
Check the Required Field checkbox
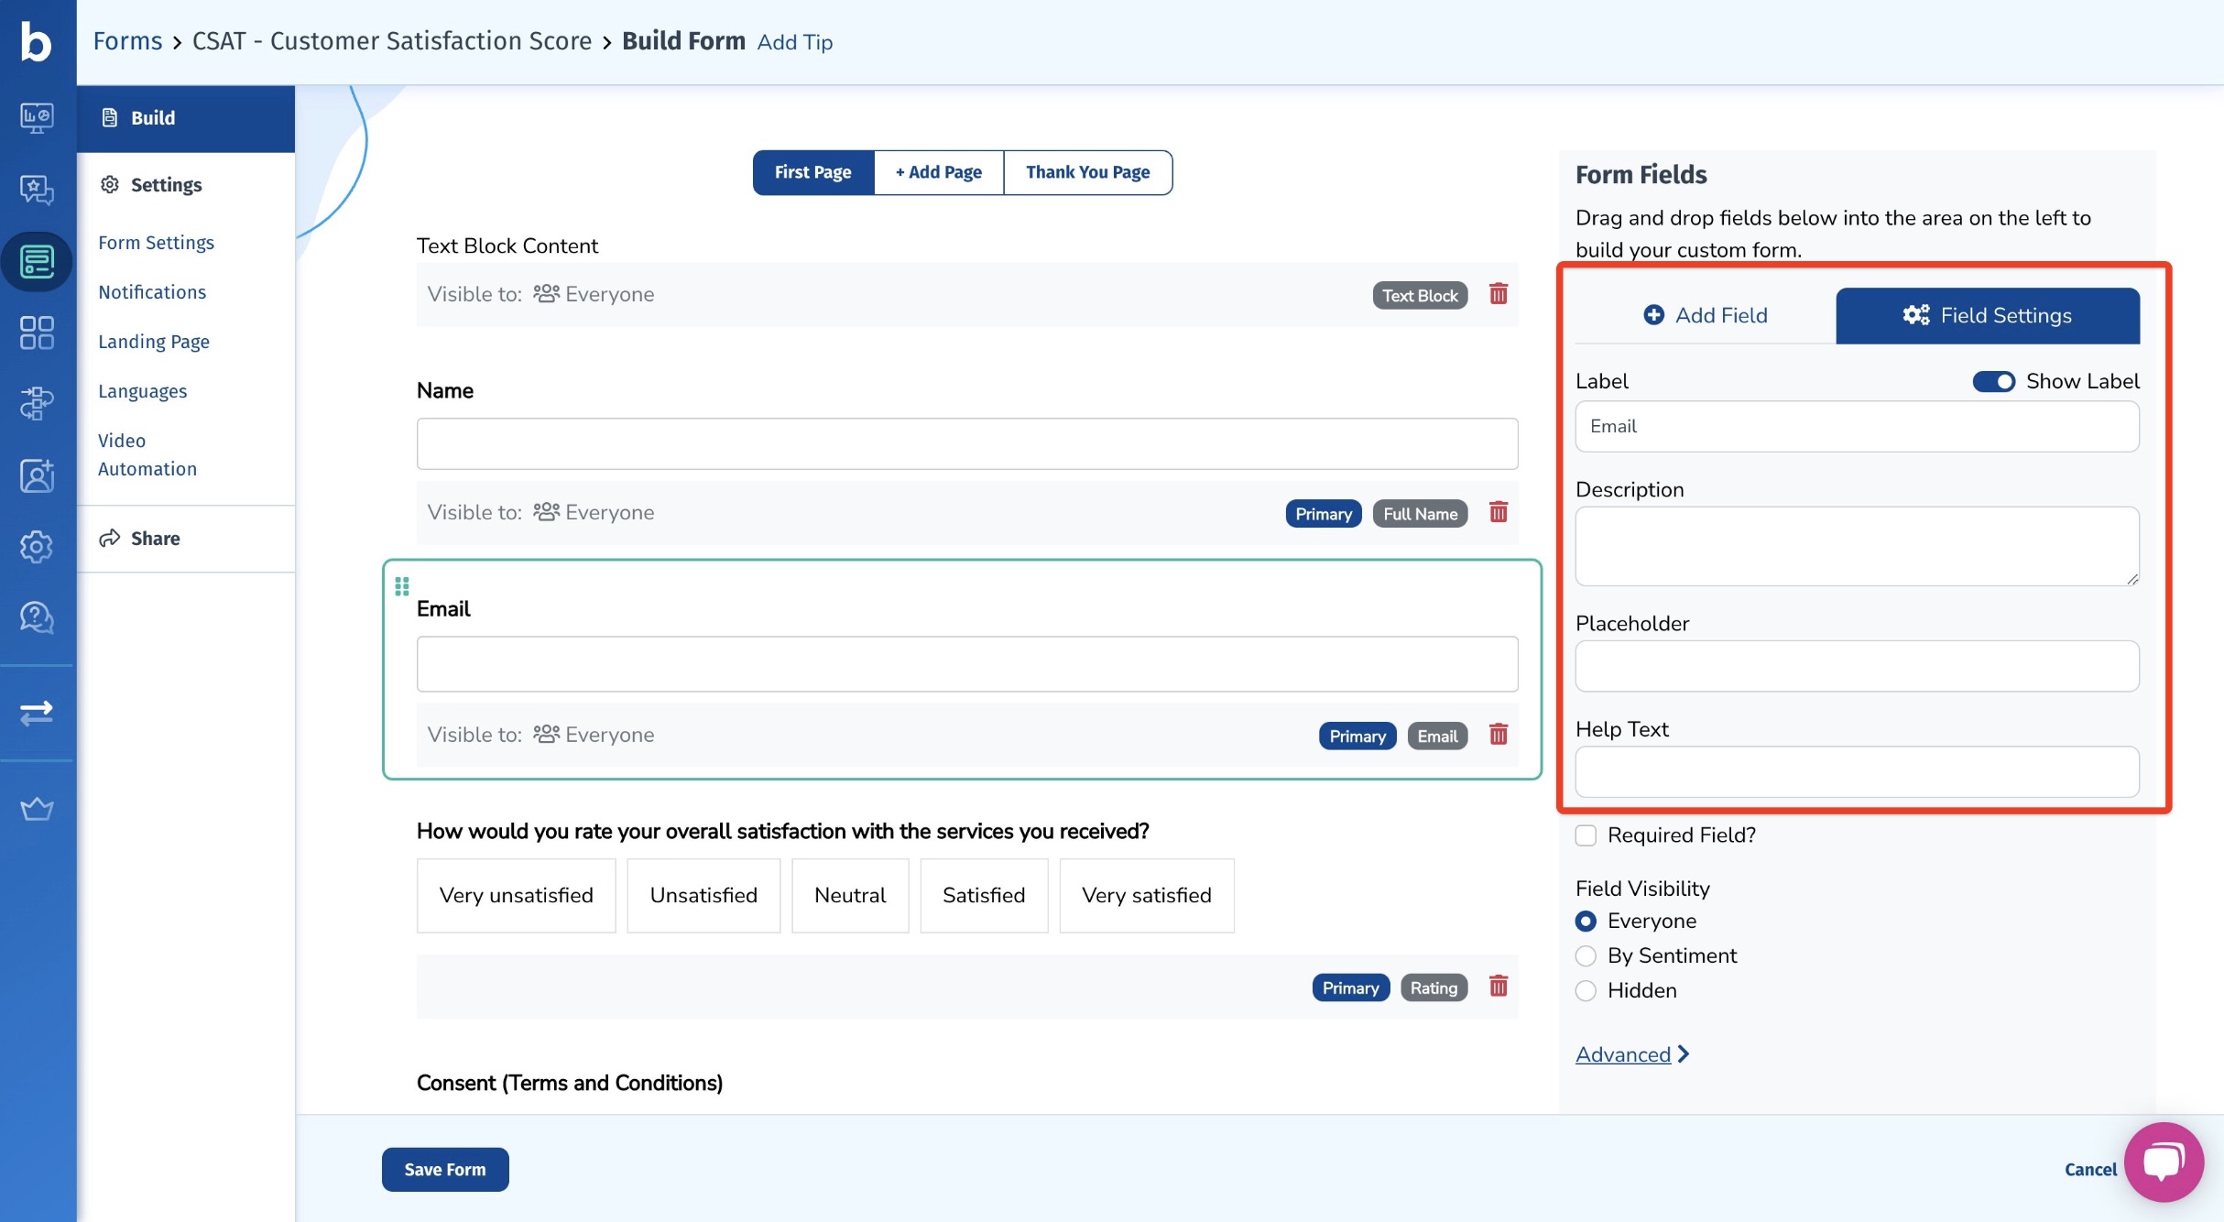[1586, 835]
